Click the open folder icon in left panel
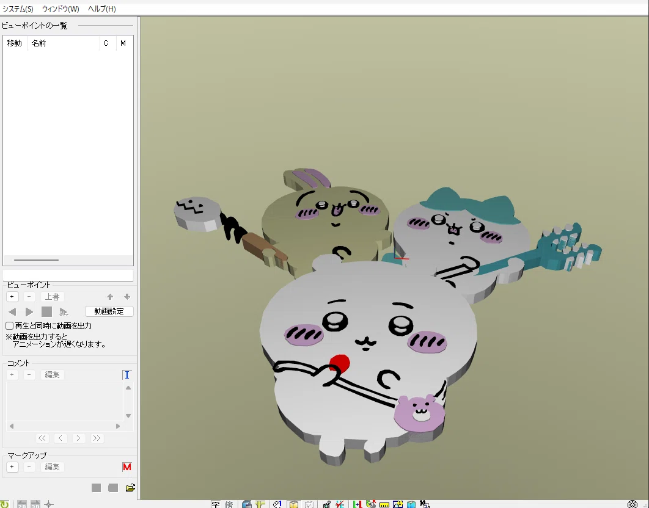Screen dimensions: 649x508 click(130, 488)
